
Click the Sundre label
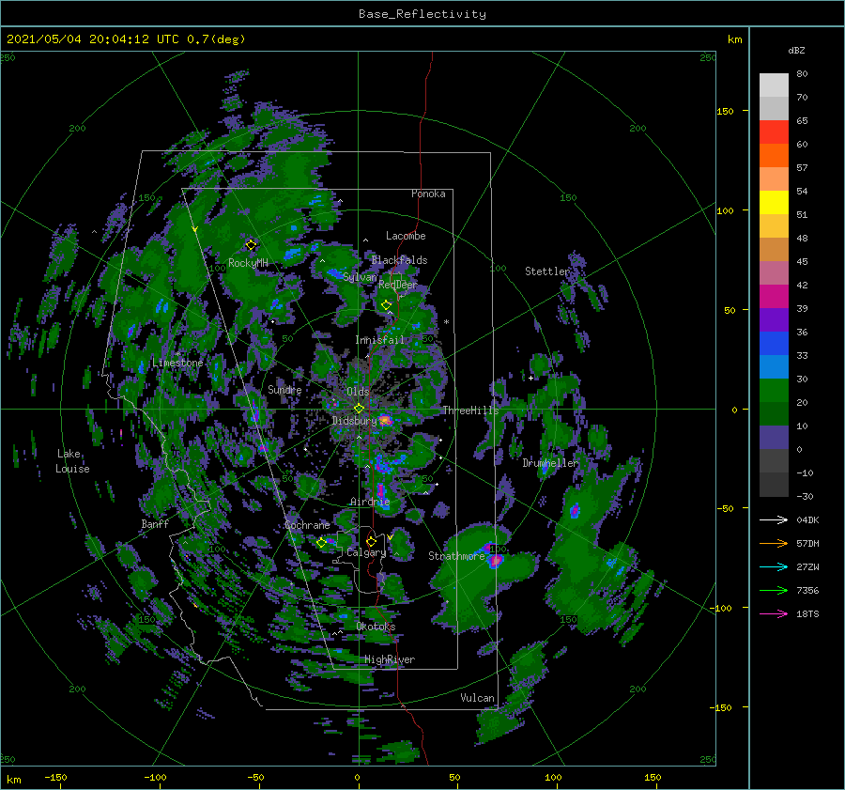(x=284, y=389)
